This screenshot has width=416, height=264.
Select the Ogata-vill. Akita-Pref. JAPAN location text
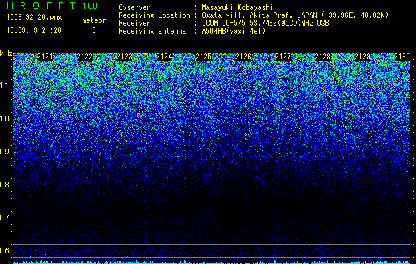[x=295, y=15]
